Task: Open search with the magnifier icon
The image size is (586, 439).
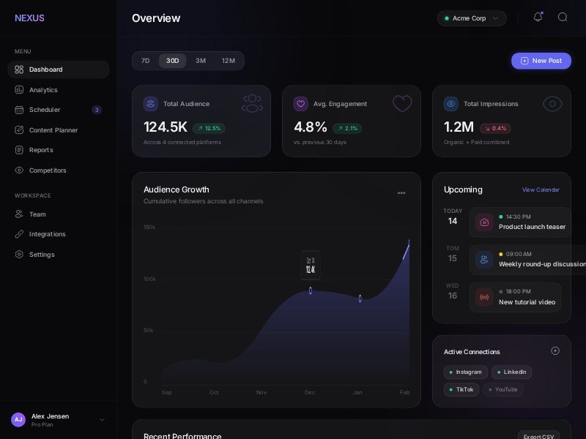Action: click(563, 18)
